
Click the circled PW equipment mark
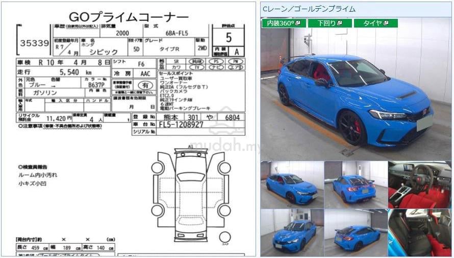click(x=235, y=61)
